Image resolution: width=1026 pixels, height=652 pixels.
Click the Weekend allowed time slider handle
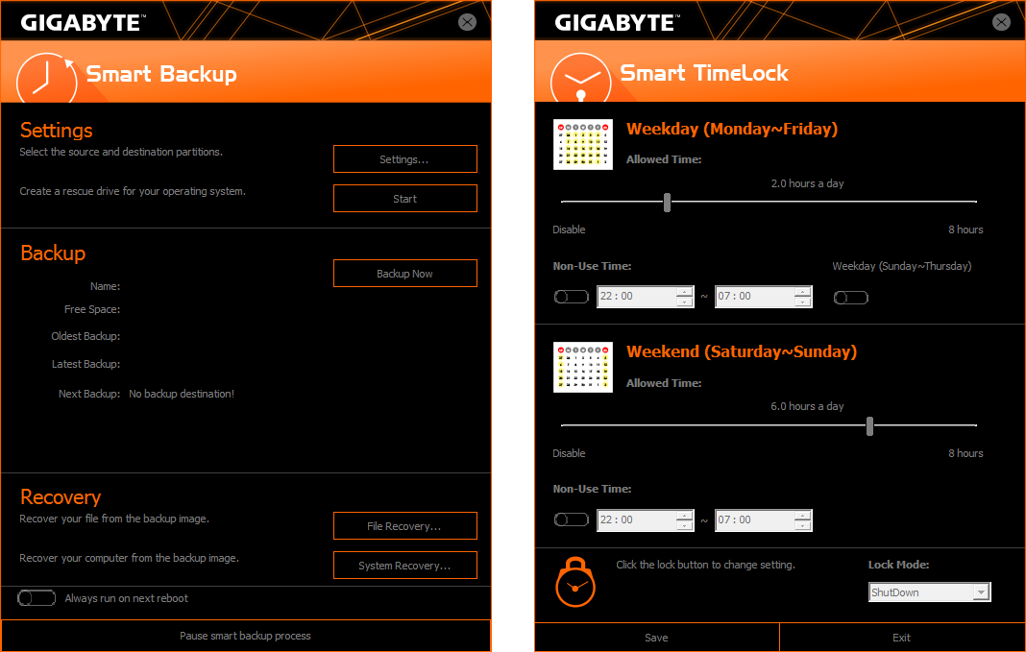point(869,425)
